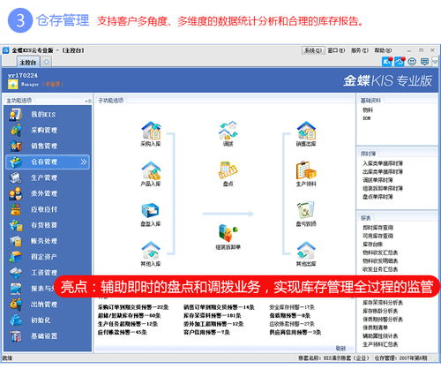This screenshot has width=441, height=369.
Task: Launch the 生产领料 function icon
Action: click(306, 174)
